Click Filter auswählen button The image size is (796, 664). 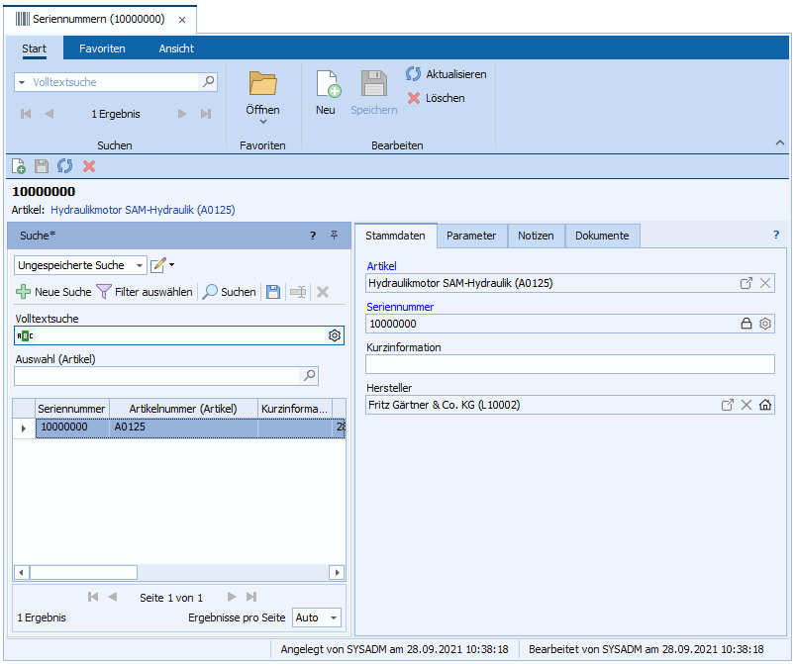(145, 292)
